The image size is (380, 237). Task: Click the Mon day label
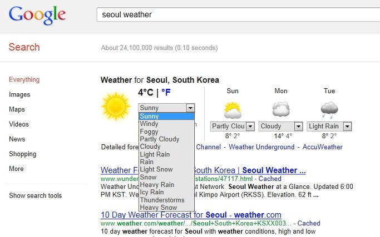point(281,91)
